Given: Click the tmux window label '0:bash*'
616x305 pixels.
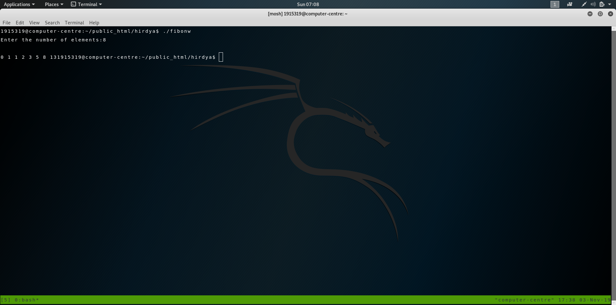Looking at the screenshot, I should click(x=27, y=300).
